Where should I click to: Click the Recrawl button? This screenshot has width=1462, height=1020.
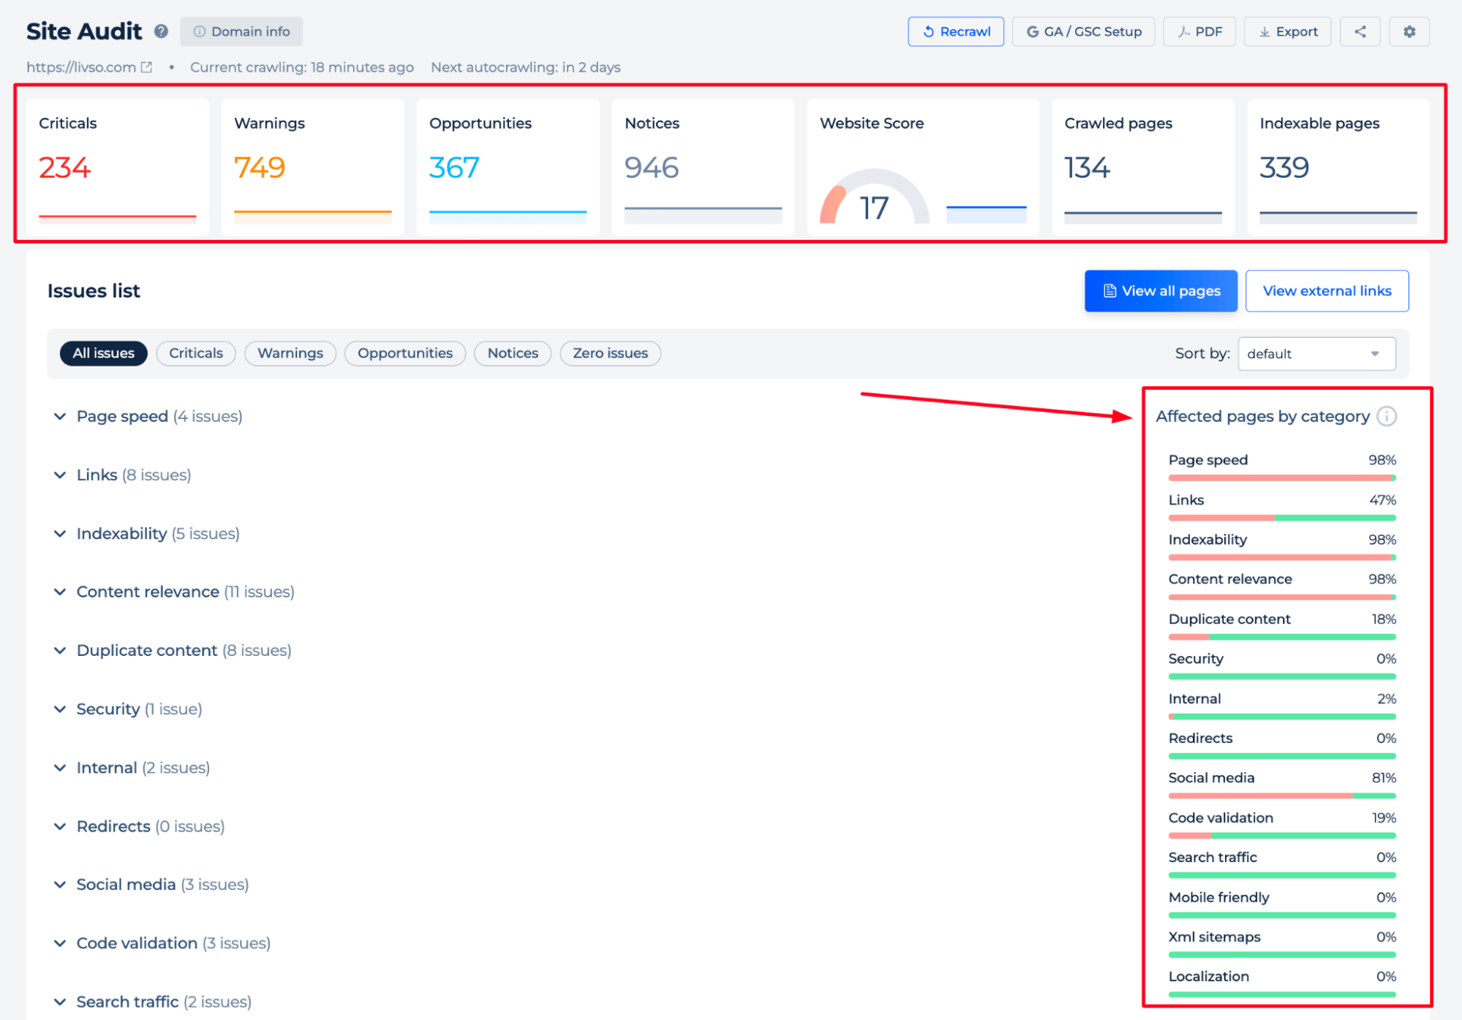[956, 31]
